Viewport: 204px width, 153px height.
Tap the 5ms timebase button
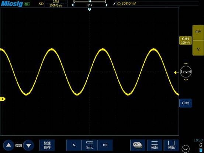click(x=90, y=145)
